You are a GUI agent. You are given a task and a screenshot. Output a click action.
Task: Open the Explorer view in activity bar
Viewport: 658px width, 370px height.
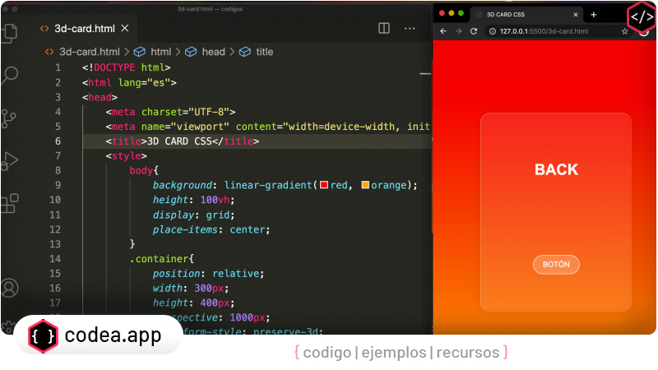(10, 33)
